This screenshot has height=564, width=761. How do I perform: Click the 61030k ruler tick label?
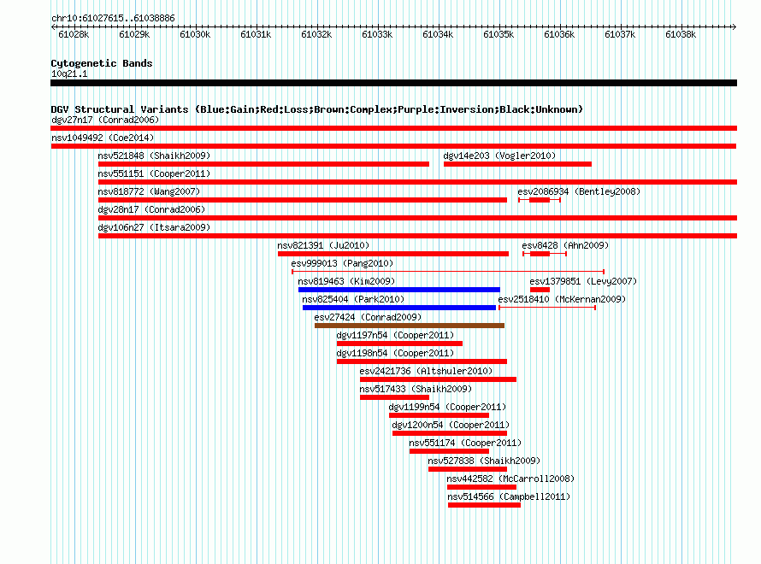pos(195,34)
